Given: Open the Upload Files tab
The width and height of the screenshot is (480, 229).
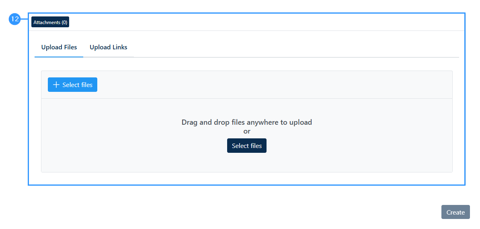Looking at the screenshot, I should [59, 47].
